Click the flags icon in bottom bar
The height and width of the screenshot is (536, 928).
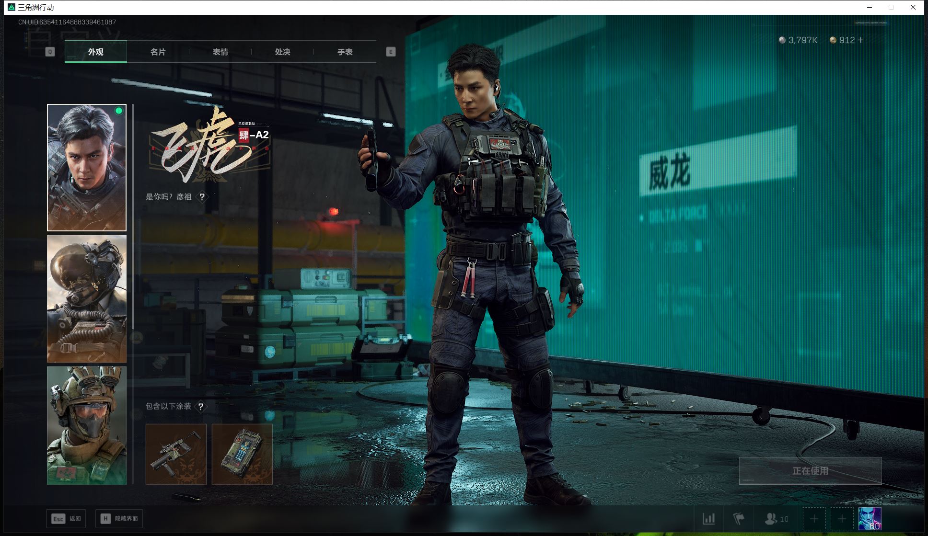(x=739, y=519)
